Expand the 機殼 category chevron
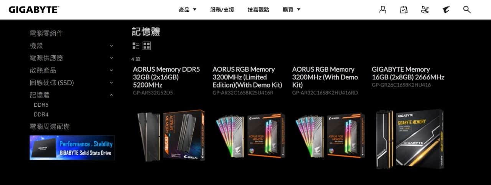This screenshot has height=185, width=491. 112,46
